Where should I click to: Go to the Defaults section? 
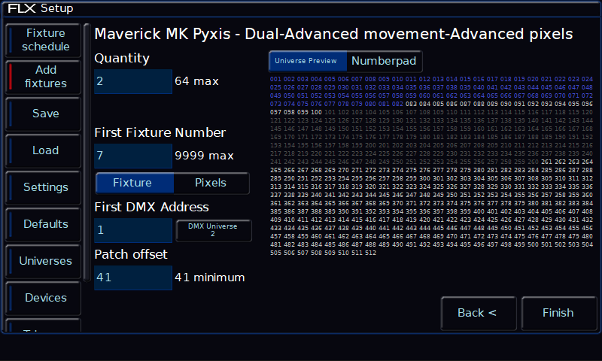(x=44, y=224)
